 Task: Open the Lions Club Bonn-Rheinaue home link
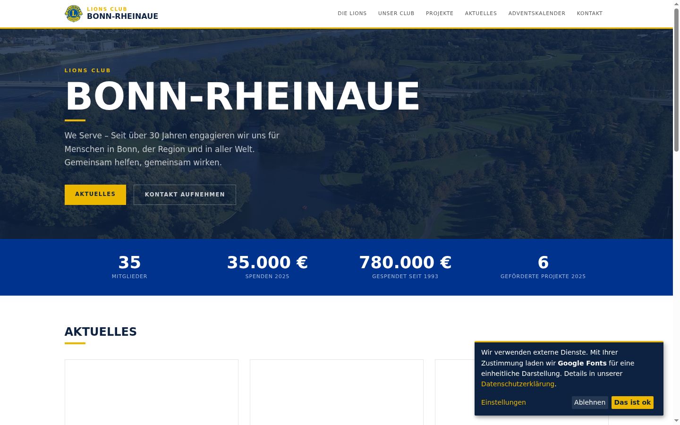click(x=111, y=14)
